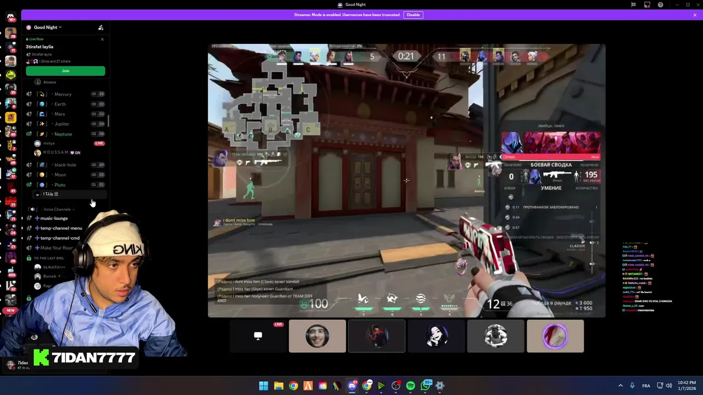
Task: Select user Atome in voice list
Action: point(46,82)
